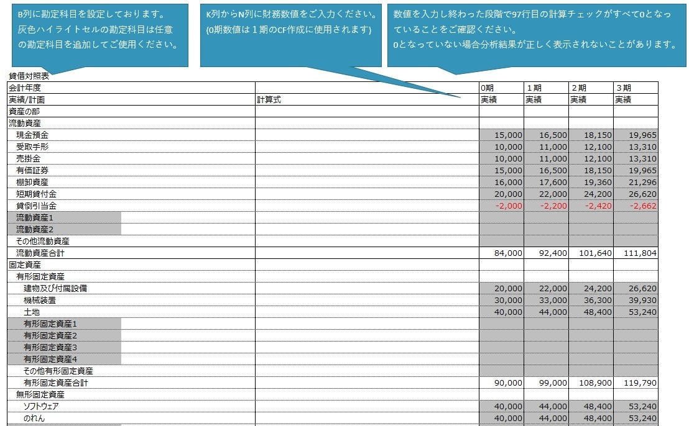
Task: Select 土地 2期 value 48,400
Action: tap(591, 312)
